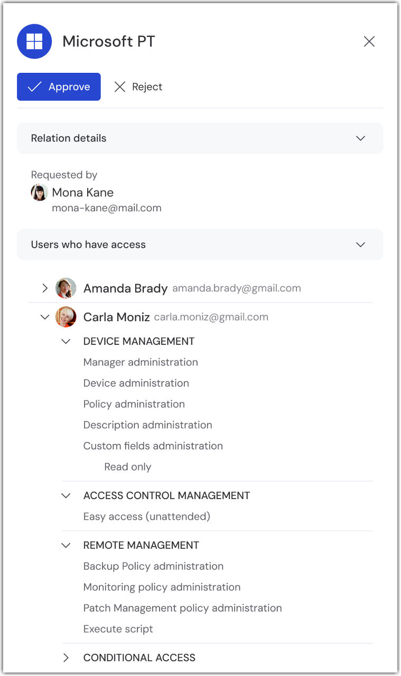
Task: Reject the access request
Action: click(138, 87)
